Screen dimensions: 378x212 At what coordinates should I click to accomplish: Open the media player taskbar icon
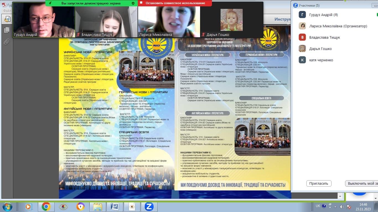coord(29,206)
